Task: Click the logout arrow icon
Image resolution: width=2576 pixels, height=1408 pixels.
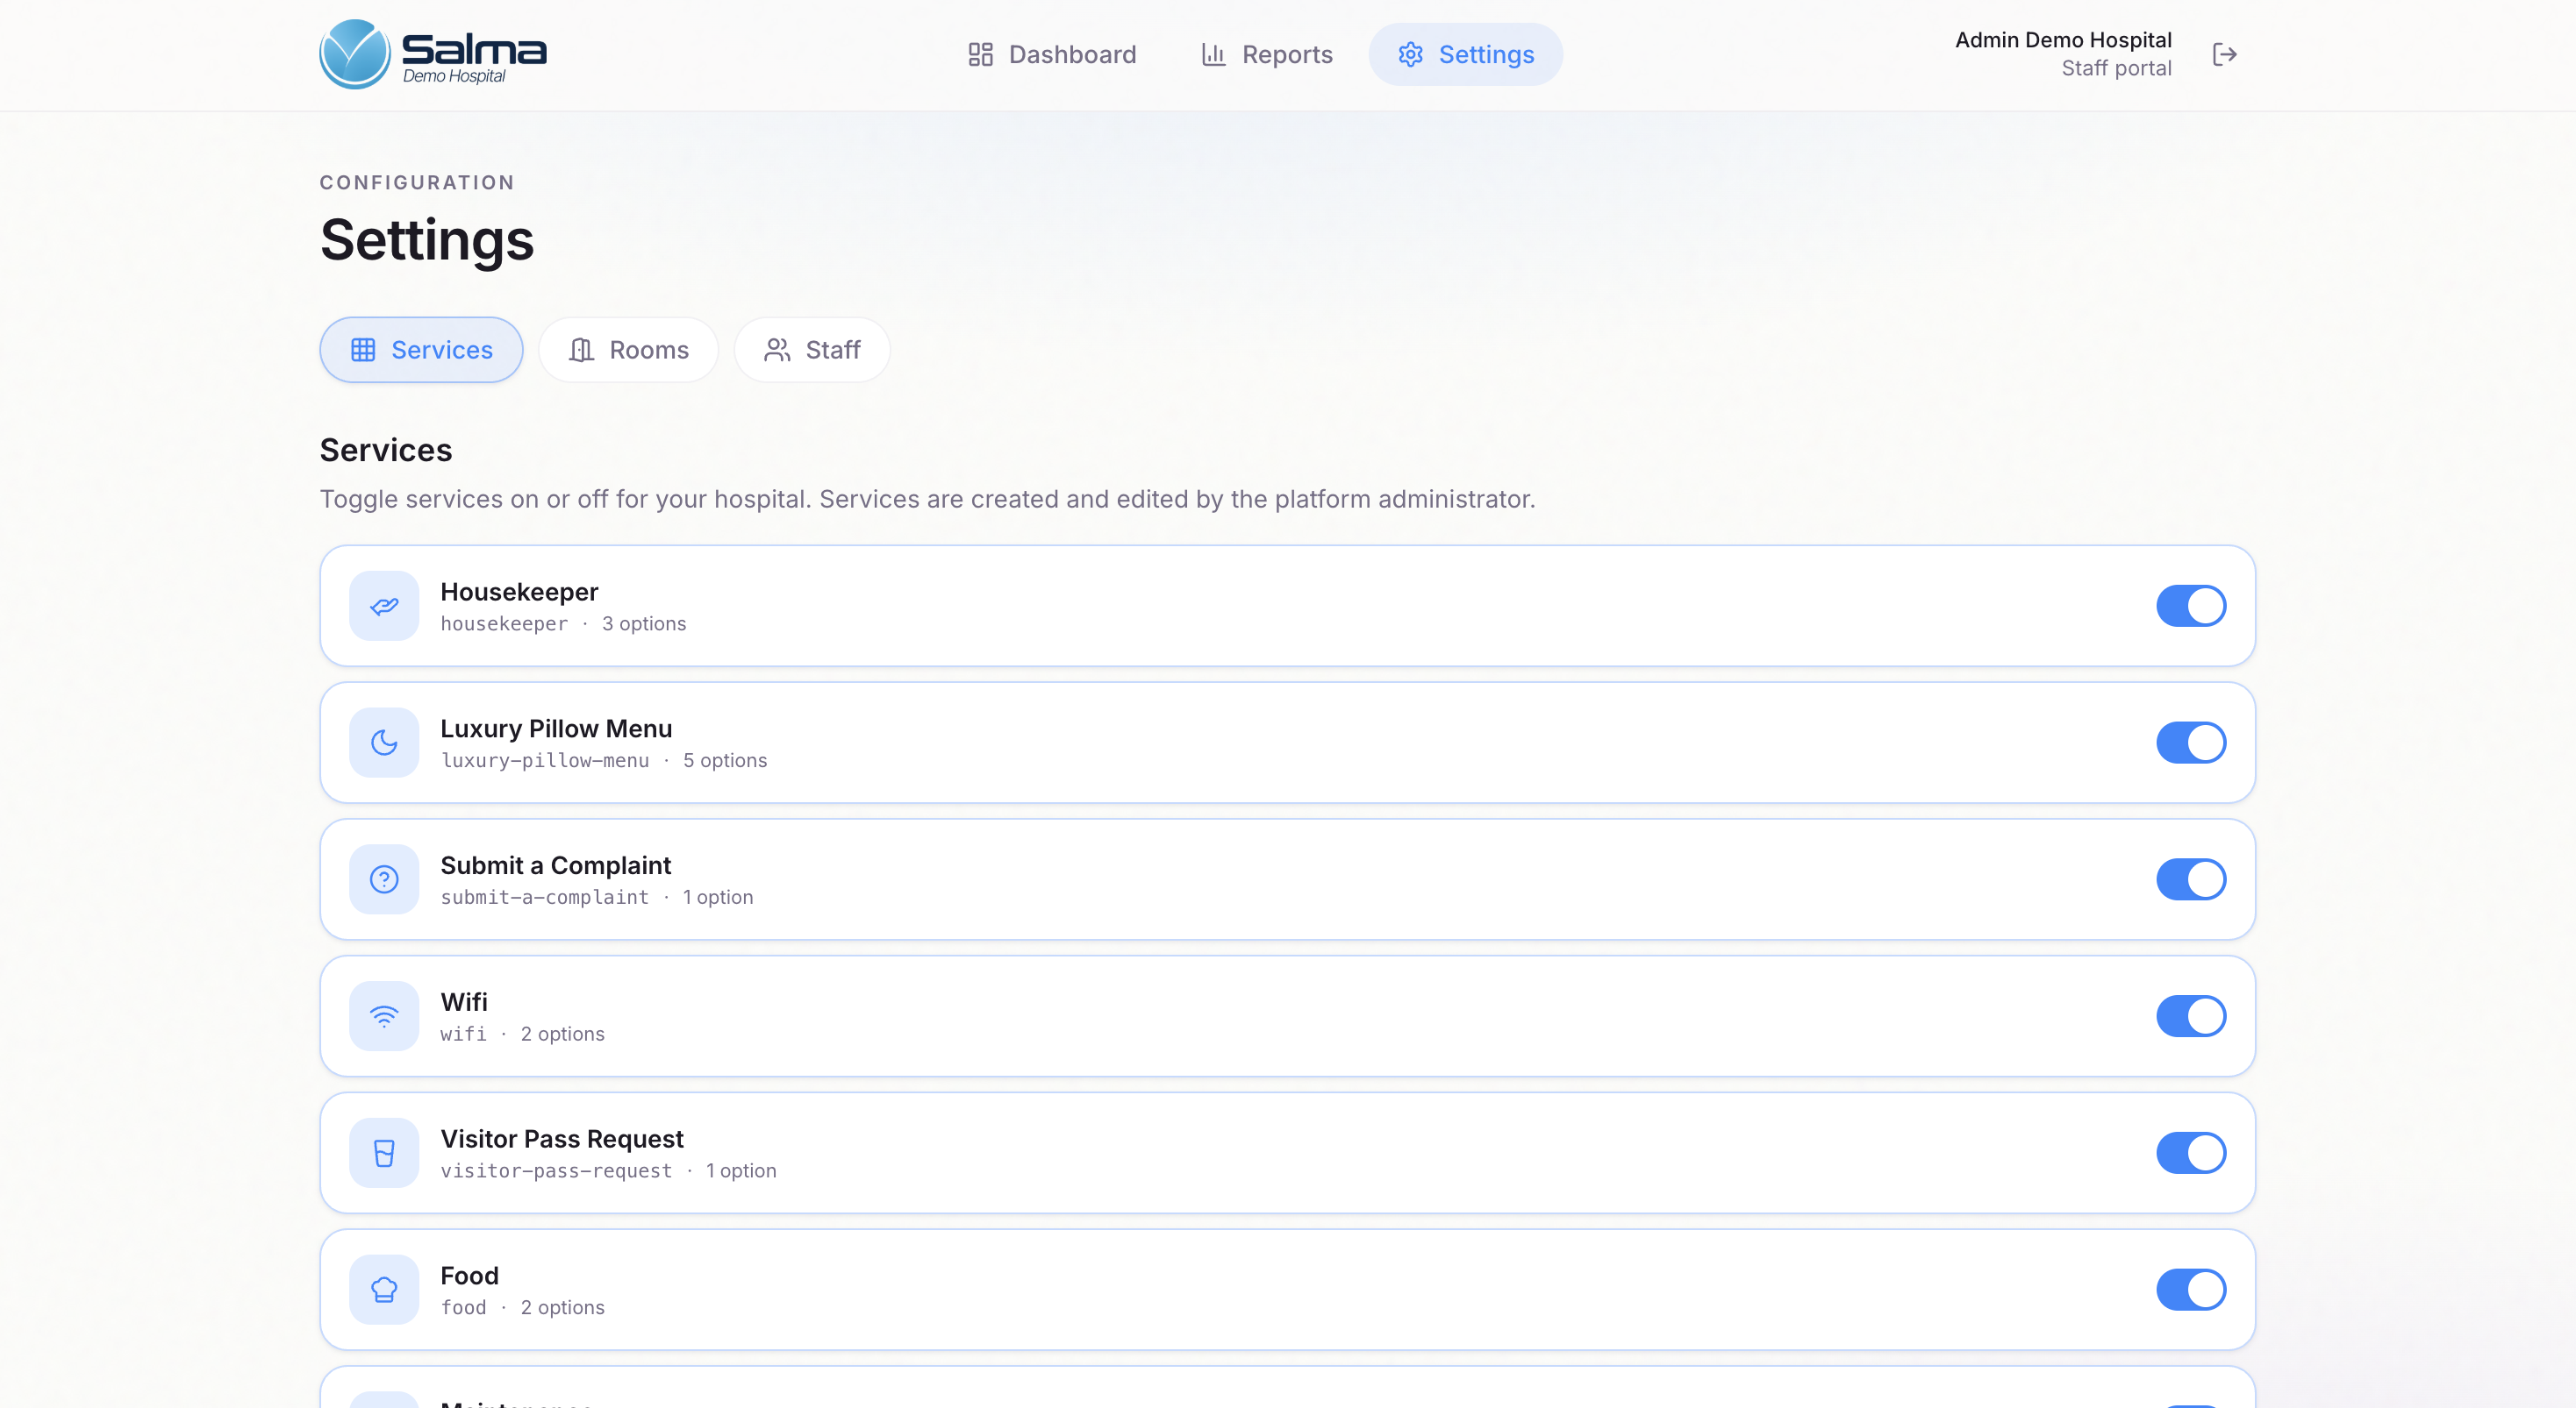Action: [x=2224, y=54]
